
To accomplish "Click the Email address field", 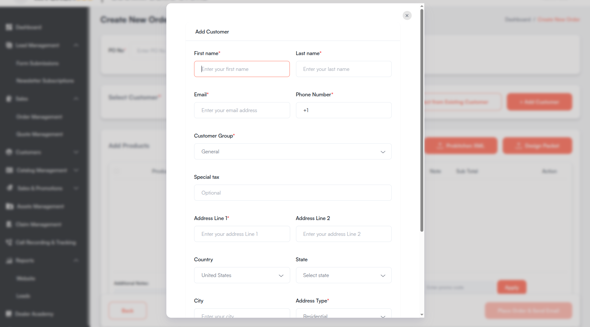I will [x=242, y=110].
